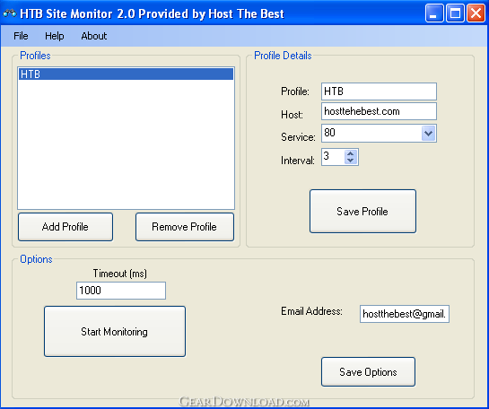Click the 'Interval:' label
The image size is (489, 409).
point(298,161)
